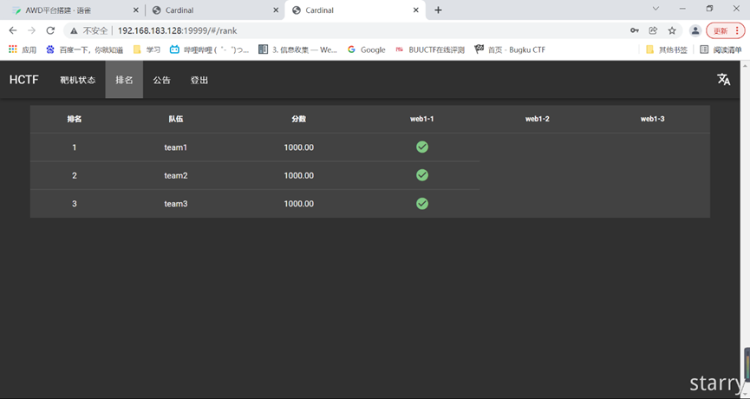Click the HCTF site title

(x=24, y=80)
